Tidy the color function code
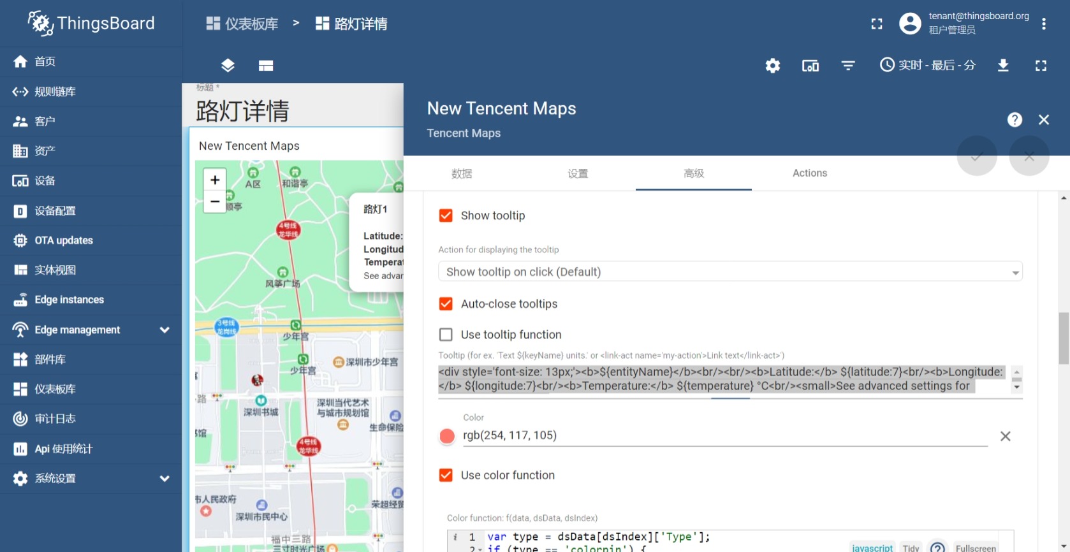 [x=911, y=548]
